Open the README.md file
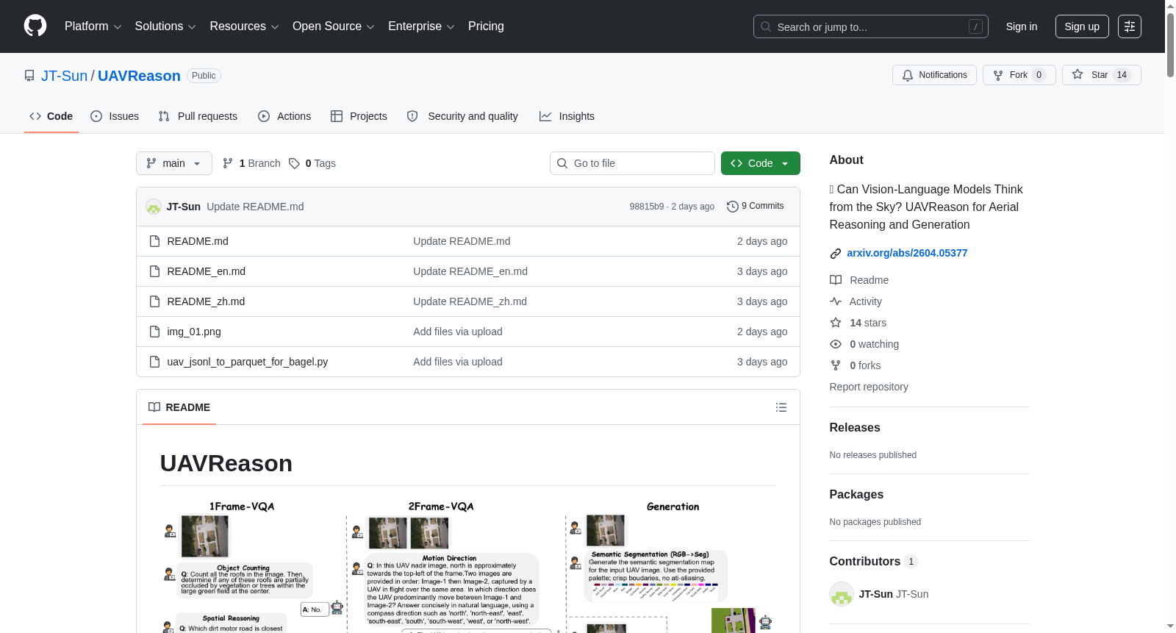 click(198, 241)
